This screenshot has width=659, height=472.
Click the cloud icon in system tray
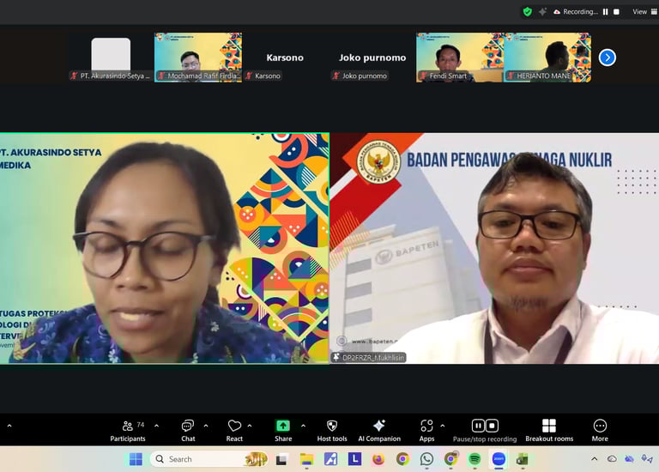612,459
